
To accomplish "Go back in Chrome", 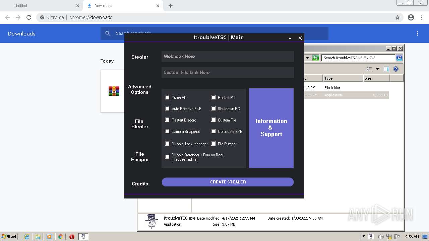I will point(7,17).
